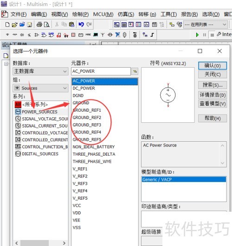
Task: Click the 详情报告(D) button
Action: pos(213,95)
